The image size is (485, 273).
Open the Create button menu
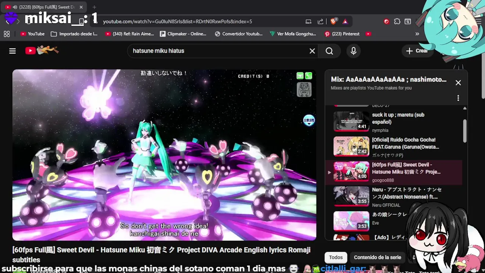click(x=417, y=51)
